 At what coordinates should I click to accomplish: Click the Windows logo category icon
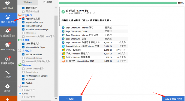[x=20, y=65]
